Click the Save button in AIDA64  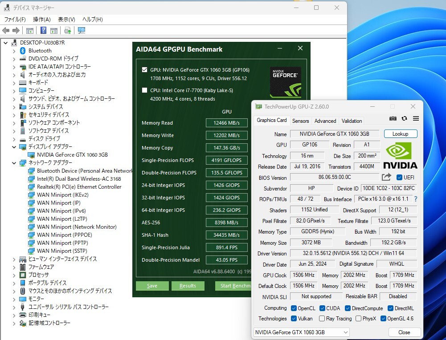click(x=152, y=286)
